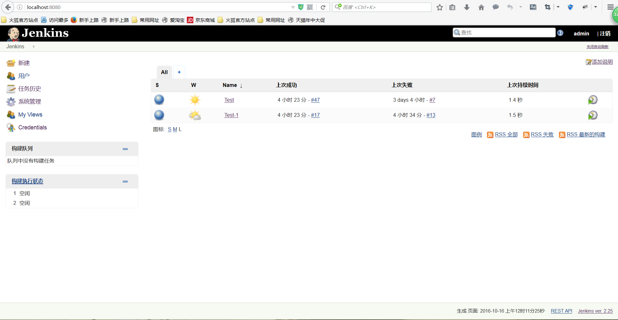
Task: Open Credentials in sidebar
Action: tap(33, 127)
